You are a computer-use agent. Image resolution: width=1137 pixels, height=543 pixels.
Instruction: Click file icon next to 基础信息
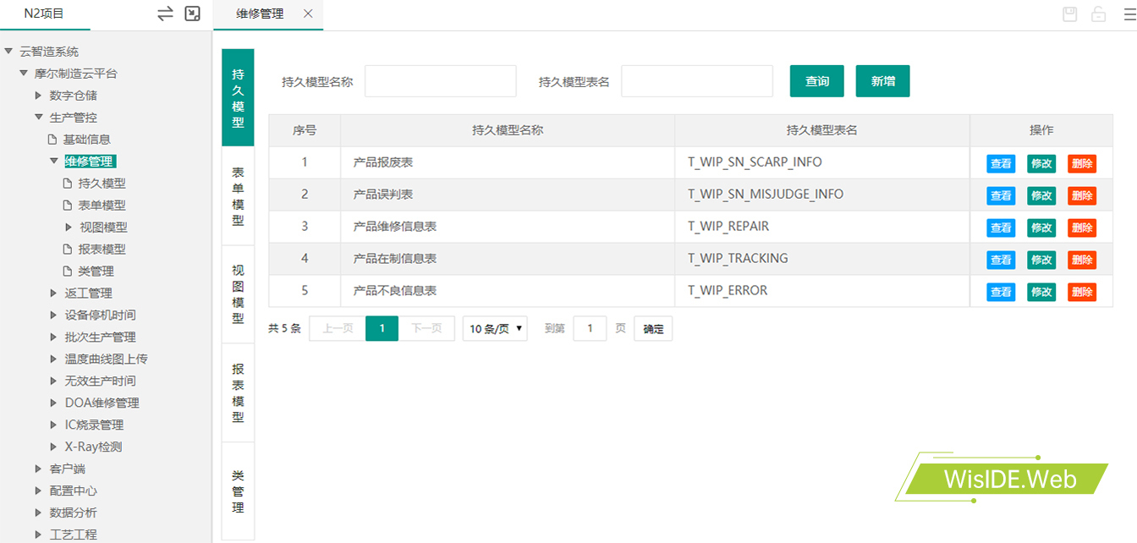point(52,140)
